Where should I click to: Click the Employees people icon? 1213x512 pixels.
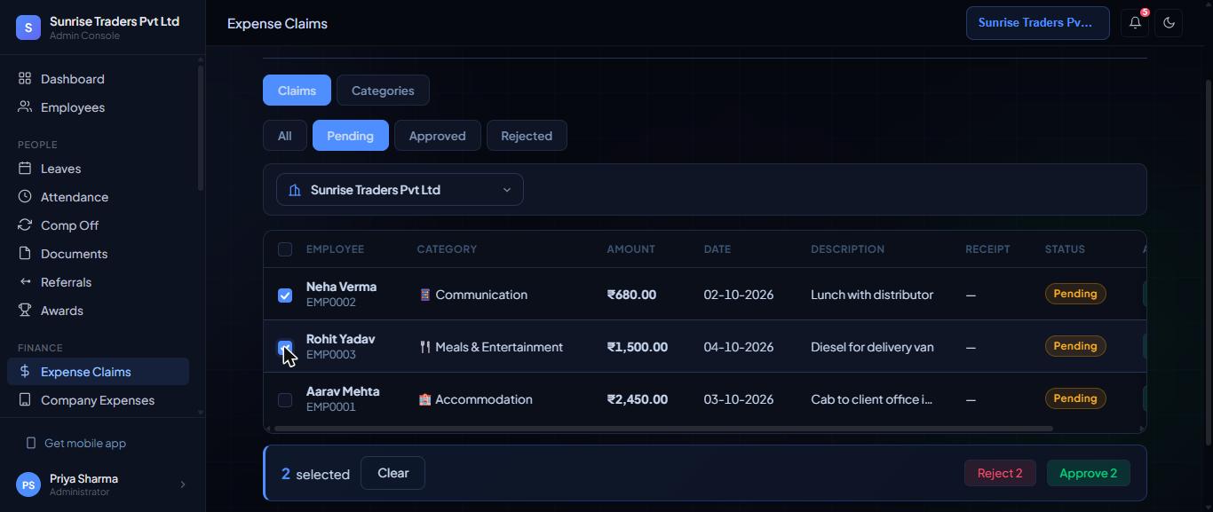tap(25, 107)
